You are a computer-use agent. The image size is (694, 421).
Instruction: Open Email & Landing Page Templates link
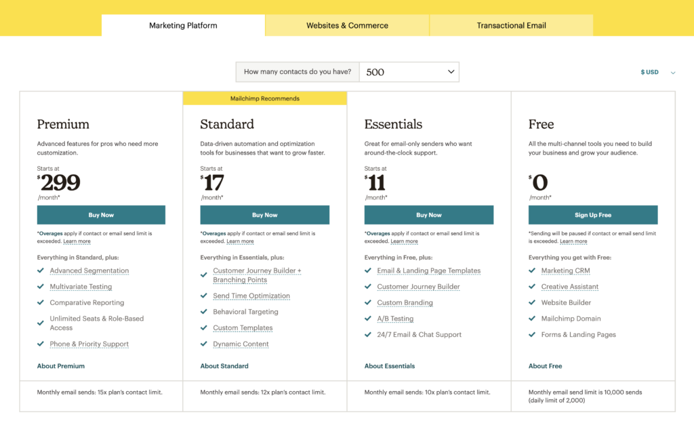coord(428,270)
